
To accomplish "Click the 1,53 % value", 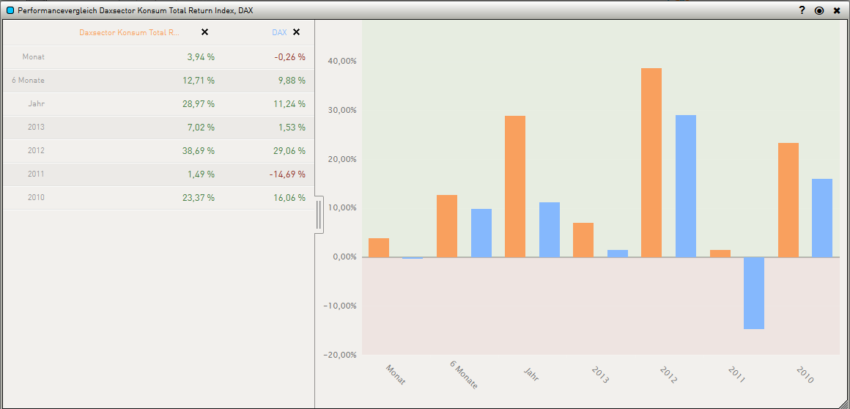I will coord(292,128).
